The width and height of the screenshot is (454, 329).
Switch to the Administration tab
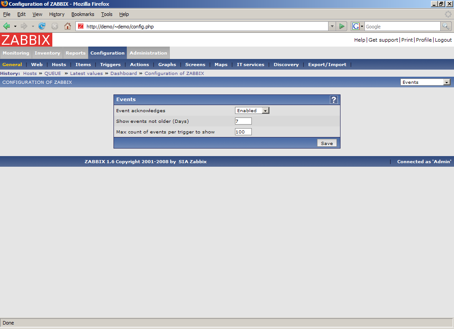point(148,53)
